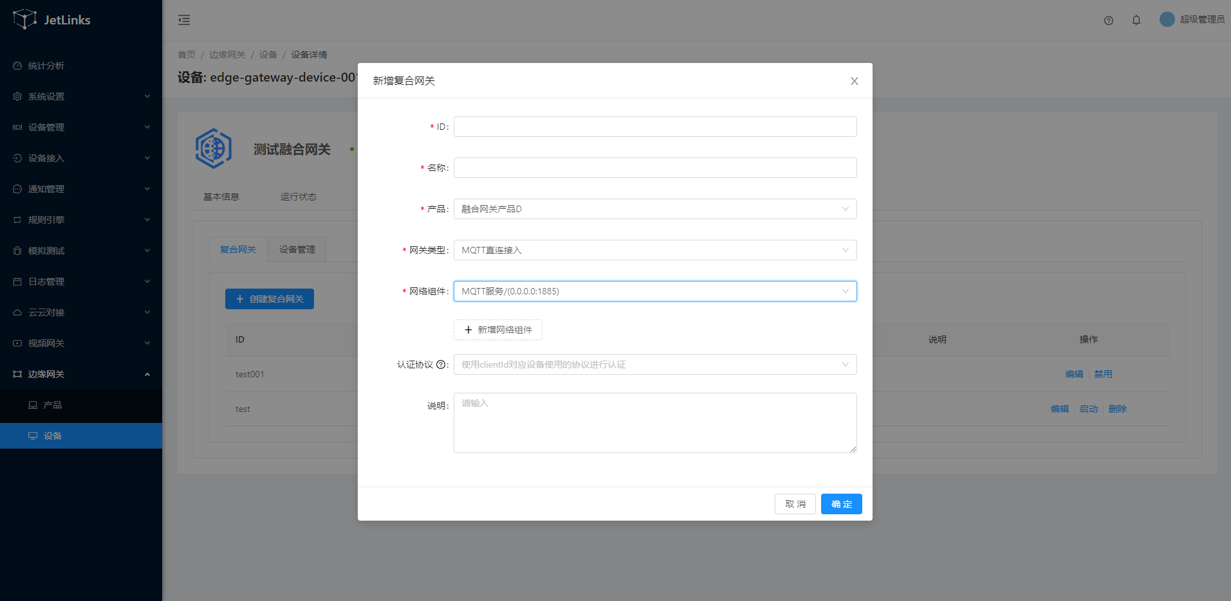Image resolution: width=1231 pixels, height=601 pixels.
Task: Open the help question mark icon
Action: pyautogui.click(x=1108, y=21)
